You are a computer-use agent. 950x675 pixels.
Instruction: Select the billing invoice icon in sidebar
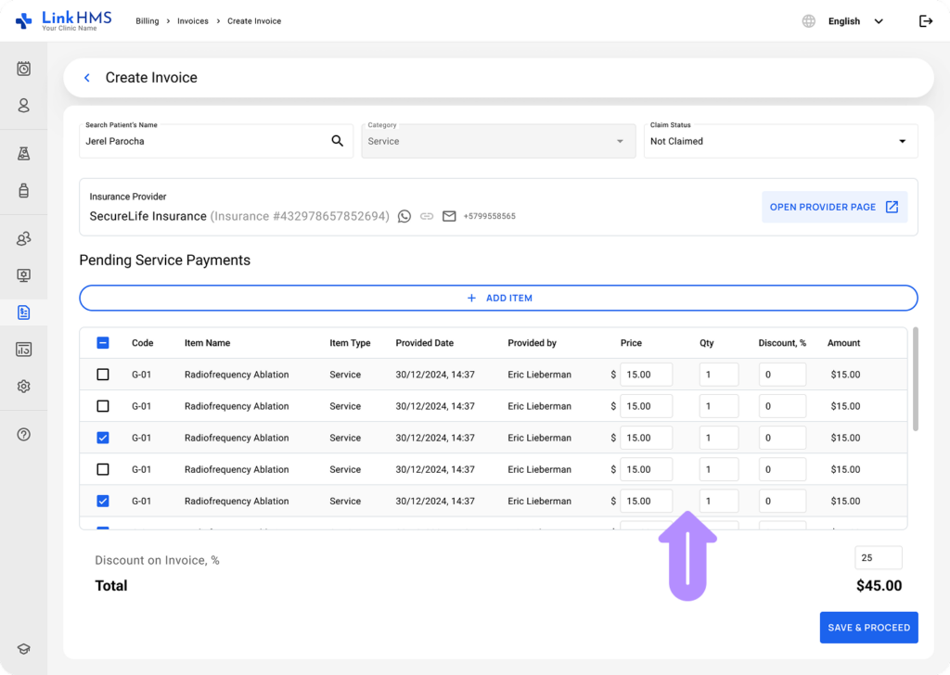(23, 312)
